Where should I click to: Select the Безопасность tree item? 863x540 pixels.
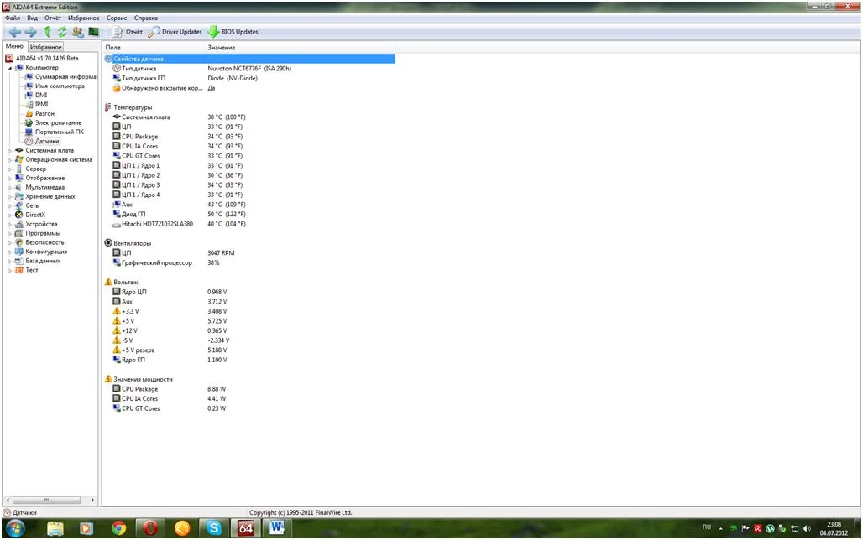[x=44, y=242]
